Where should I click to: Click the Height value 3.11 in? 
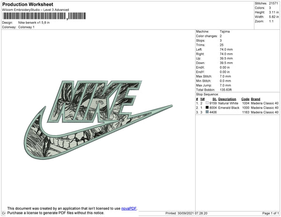point(274,12)
